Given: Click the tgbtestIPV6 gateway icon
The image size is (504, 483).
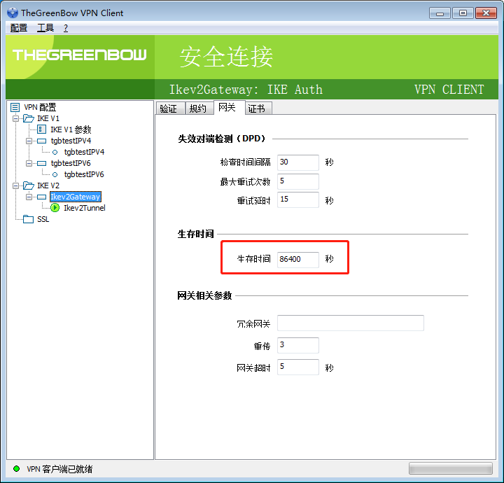Looking at the screenshot, I should (x=42, y=163).
